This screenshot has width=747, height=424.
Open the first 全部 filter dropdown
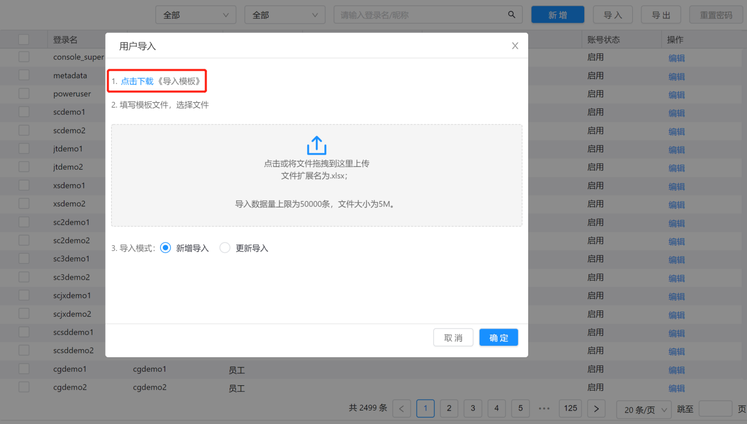196,15
